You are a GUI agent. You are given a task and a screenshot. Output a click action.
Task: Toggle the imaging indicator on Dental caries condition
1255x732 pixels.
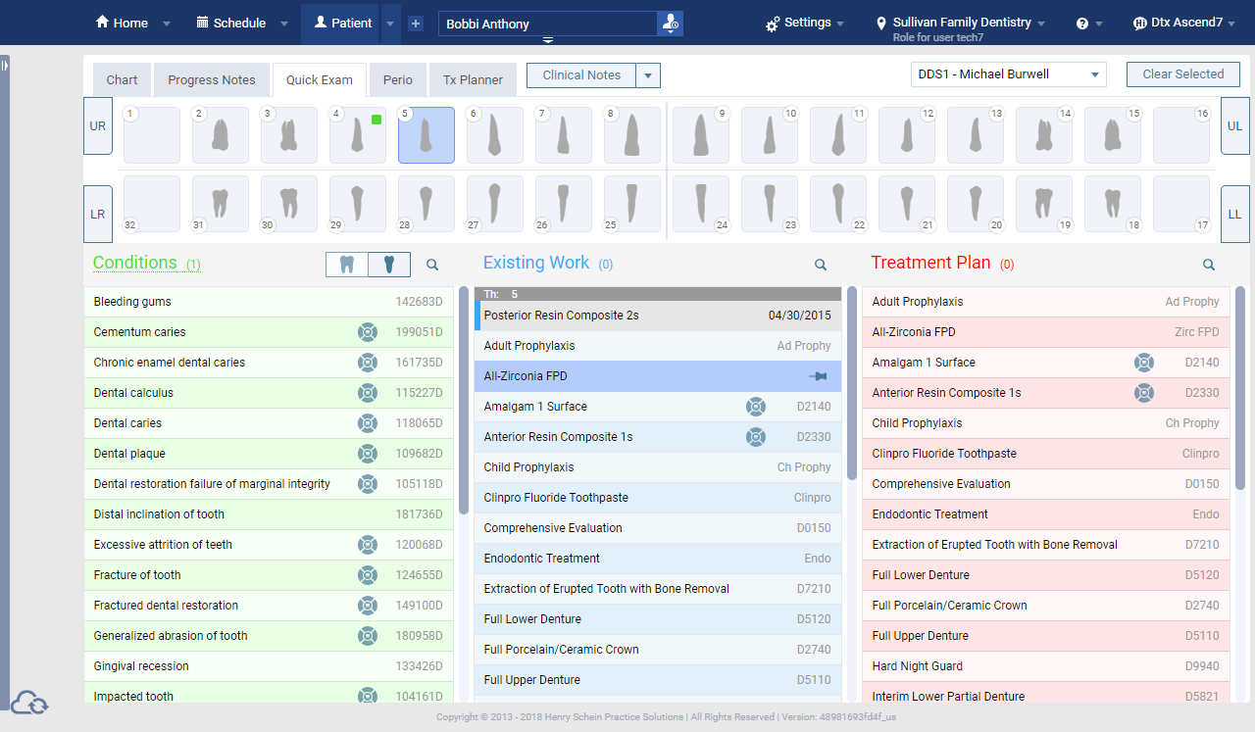pyautogui.click(x=368, y=422)
